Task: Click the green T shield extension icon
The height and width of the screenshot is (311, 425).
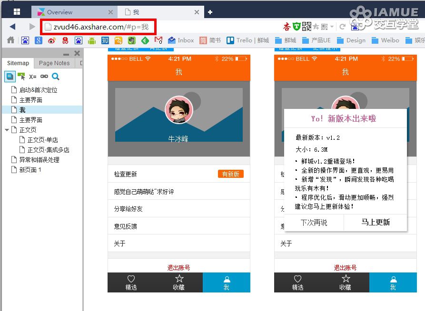Action: (x=297, y=26)
